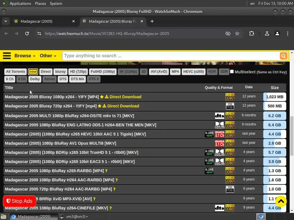Screen dimensions: 294x220
Task: Open the Chrome Labs flask icon
Action: click(267, 34)
